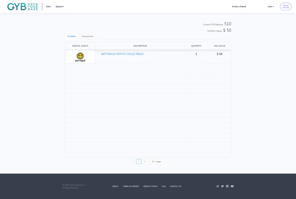Click the Portfolio Value $ 50 amount
The height and width of the screenshot is (199, 296).
(x=227, y=30)
